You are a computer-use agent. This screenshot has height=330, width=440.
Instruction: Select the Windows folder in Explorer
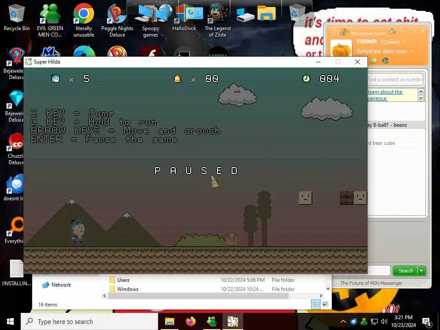coord(128,289)
